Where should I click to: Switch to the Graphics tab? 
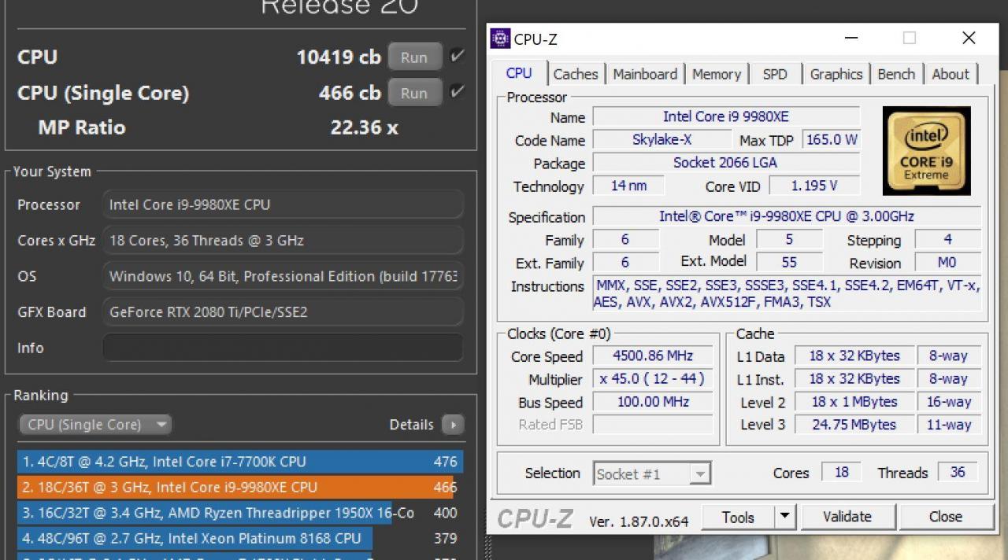point(836,73)
